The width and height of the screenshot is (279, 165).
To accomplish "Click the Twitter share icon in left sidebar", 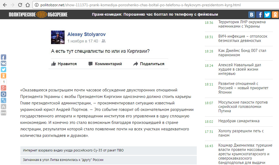I will click(4, 70).
